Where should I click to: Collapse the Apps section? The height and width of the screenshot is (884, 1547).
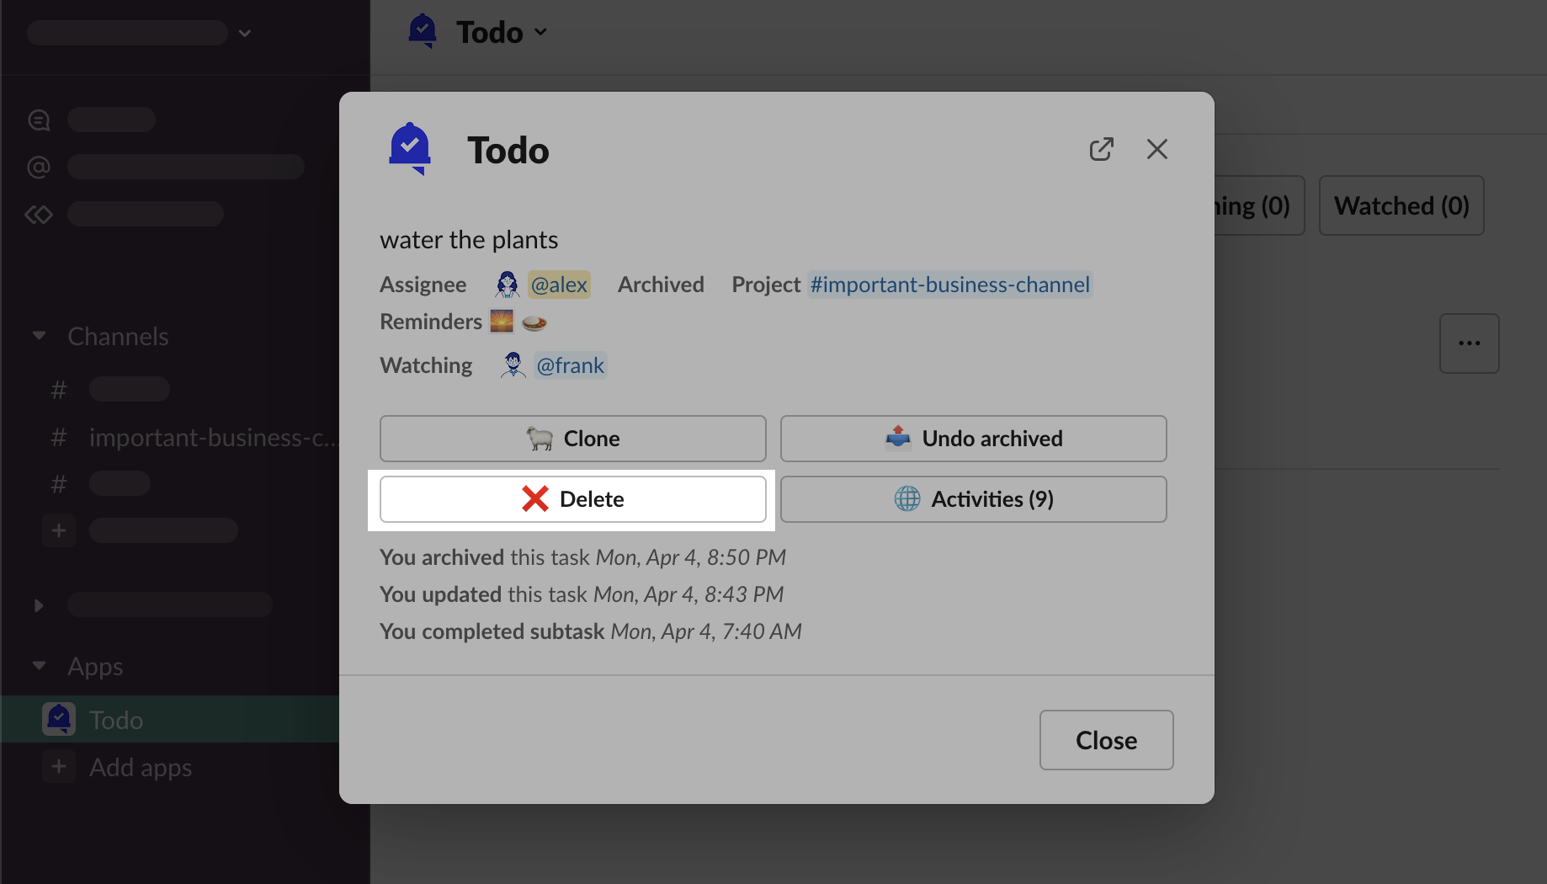[x=39, y=666]
